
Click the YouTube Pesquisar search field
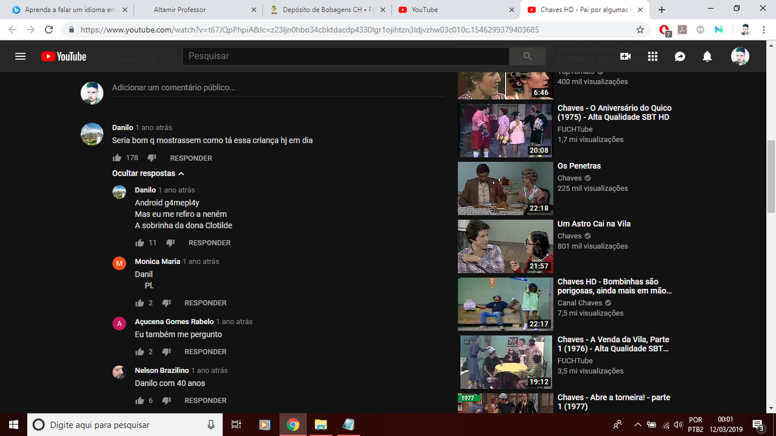pyautogui.click(x=346, y=56)
